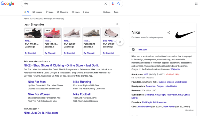Open the Nike For Men sitelink
The height and width of the screenshot is (116, 200).
[x=37, y=82]
